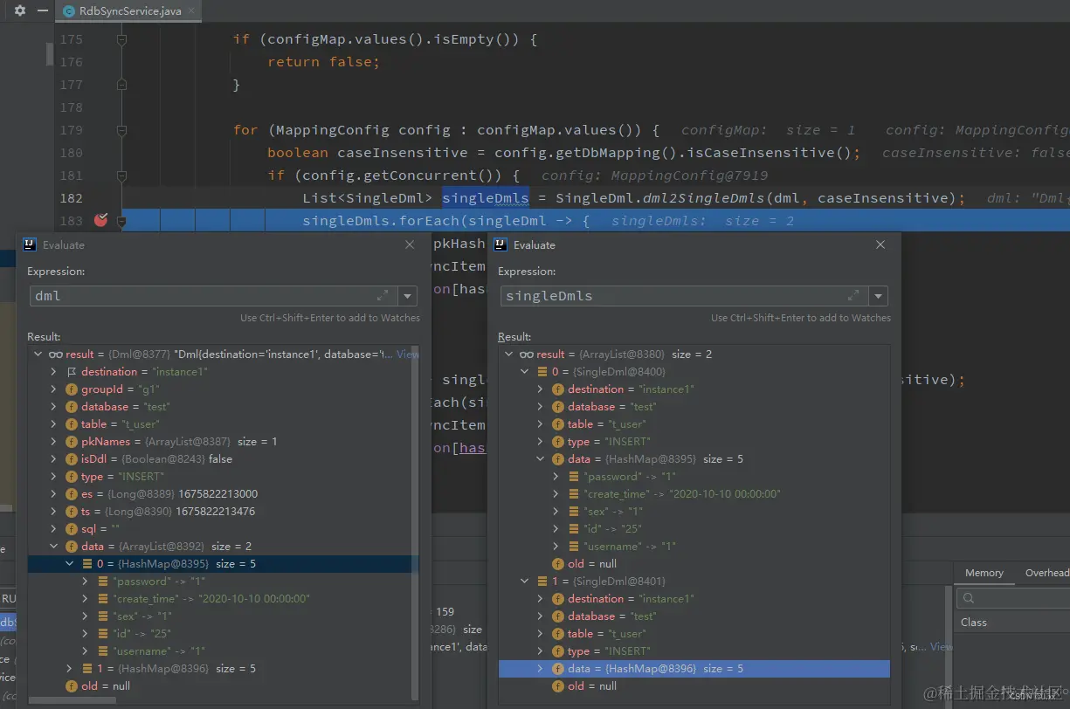
Task: Click the memory class search field
Action: click(1013, 598)
